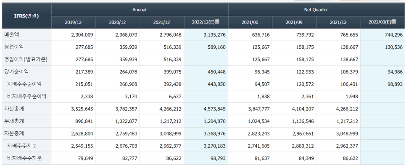
Task: Click the 130,536 estimated operating profit
Action: 394,47
